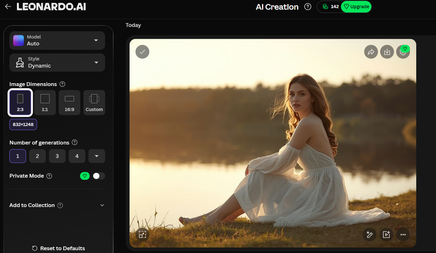Expand the Add to Collection section
Screen dimensions: 436x253
(x=102, y=205)
